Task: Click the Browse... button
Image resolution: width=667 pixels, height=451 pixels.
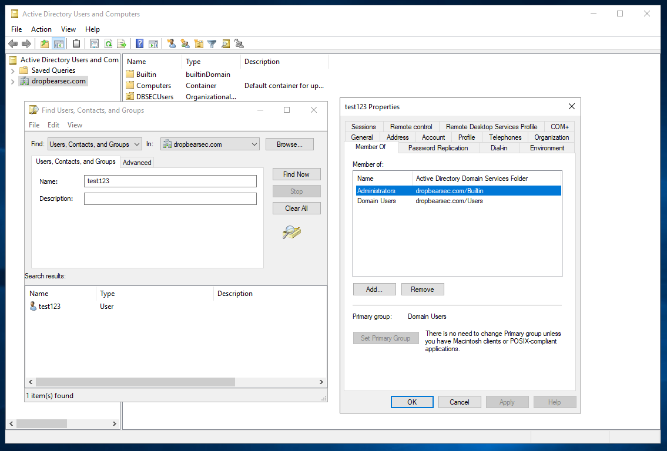Action: 290,144
